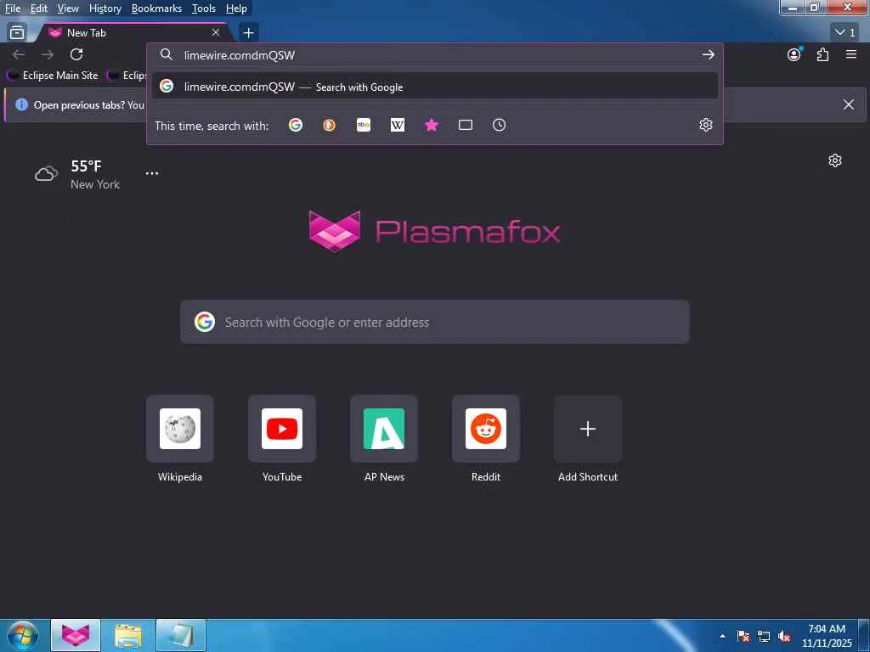Click 55°F New York weather text
This screenshot has width=870, height=652.
point(95,175)
